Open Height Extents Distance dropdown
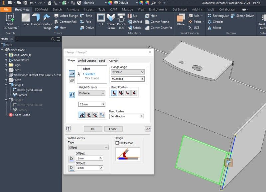Screen dimensions: 266x192 (92, 93)
